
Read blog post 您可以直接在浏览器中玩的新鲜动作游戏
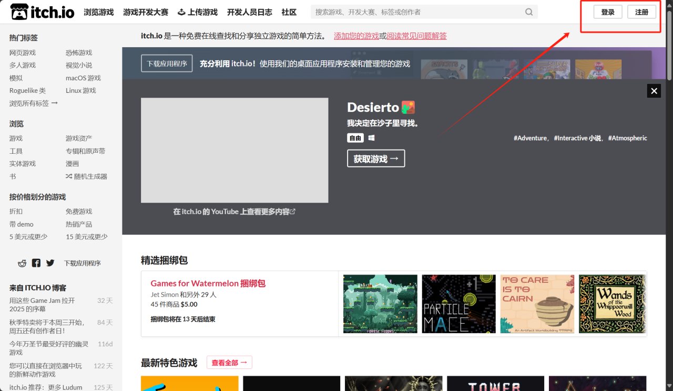(46, 370)
